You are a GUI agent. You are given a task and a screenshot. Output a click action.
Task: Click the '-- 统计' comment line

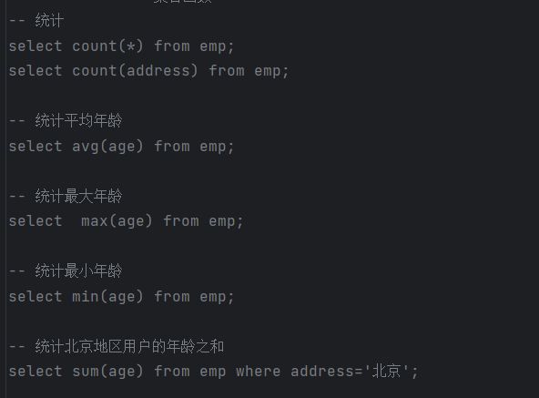pyautogui.click(x=36, y=21)
